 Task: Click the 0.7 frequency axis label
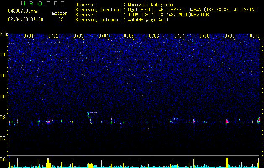[4, 139]
